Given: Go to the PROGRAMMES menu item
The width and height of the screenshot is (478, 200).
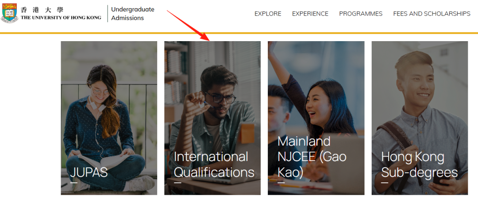Looking at the screenshot, I should tap(361, 14).
